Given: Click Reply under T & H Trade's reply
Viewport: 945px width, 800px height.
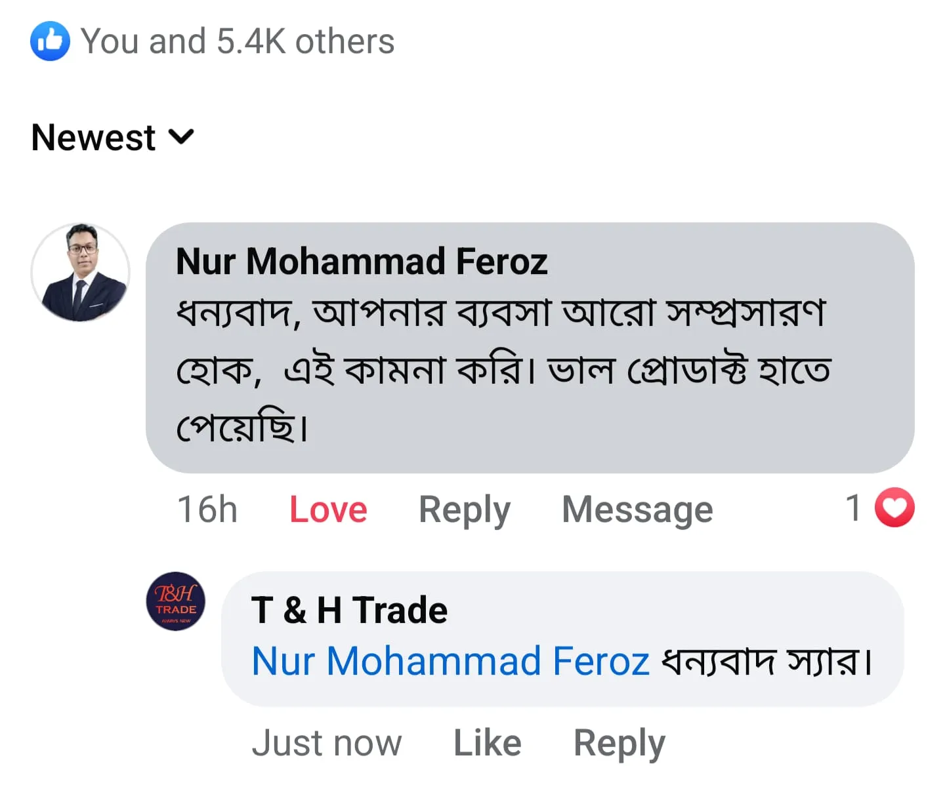Looking at the screenshot, I should tap(619, 743).
